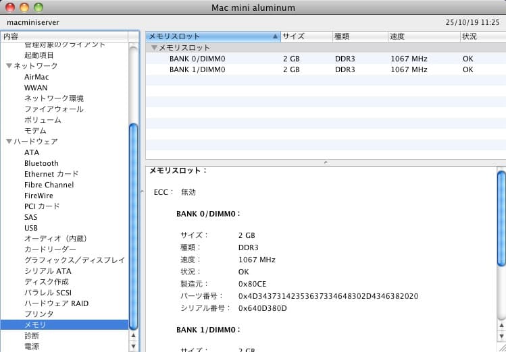The width and height of the screenshot is (506, 352).
Task: Select Ethernet カード in sidebar
Action: 51,174
